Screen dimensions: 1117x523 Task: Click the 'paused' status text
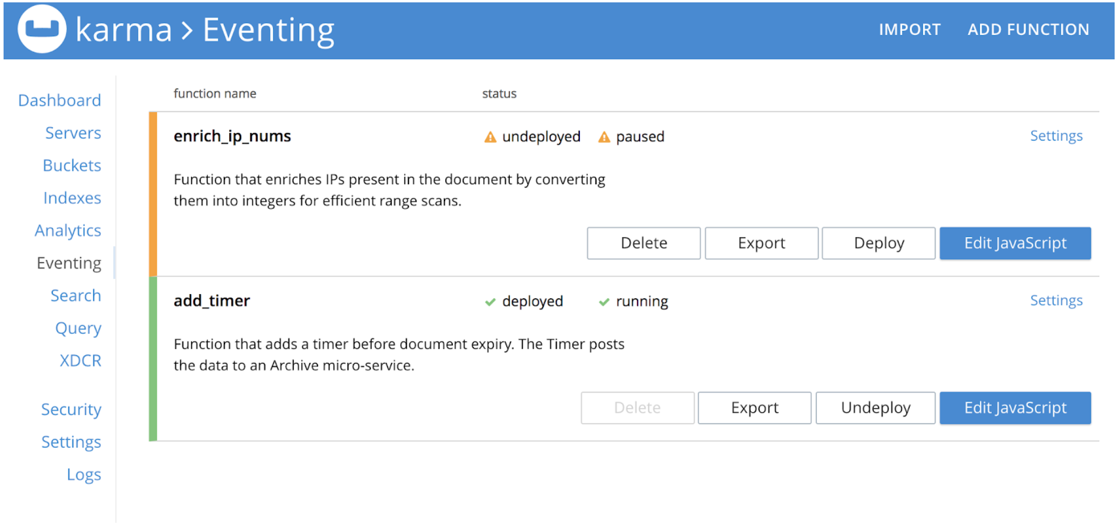coord(640,137)
